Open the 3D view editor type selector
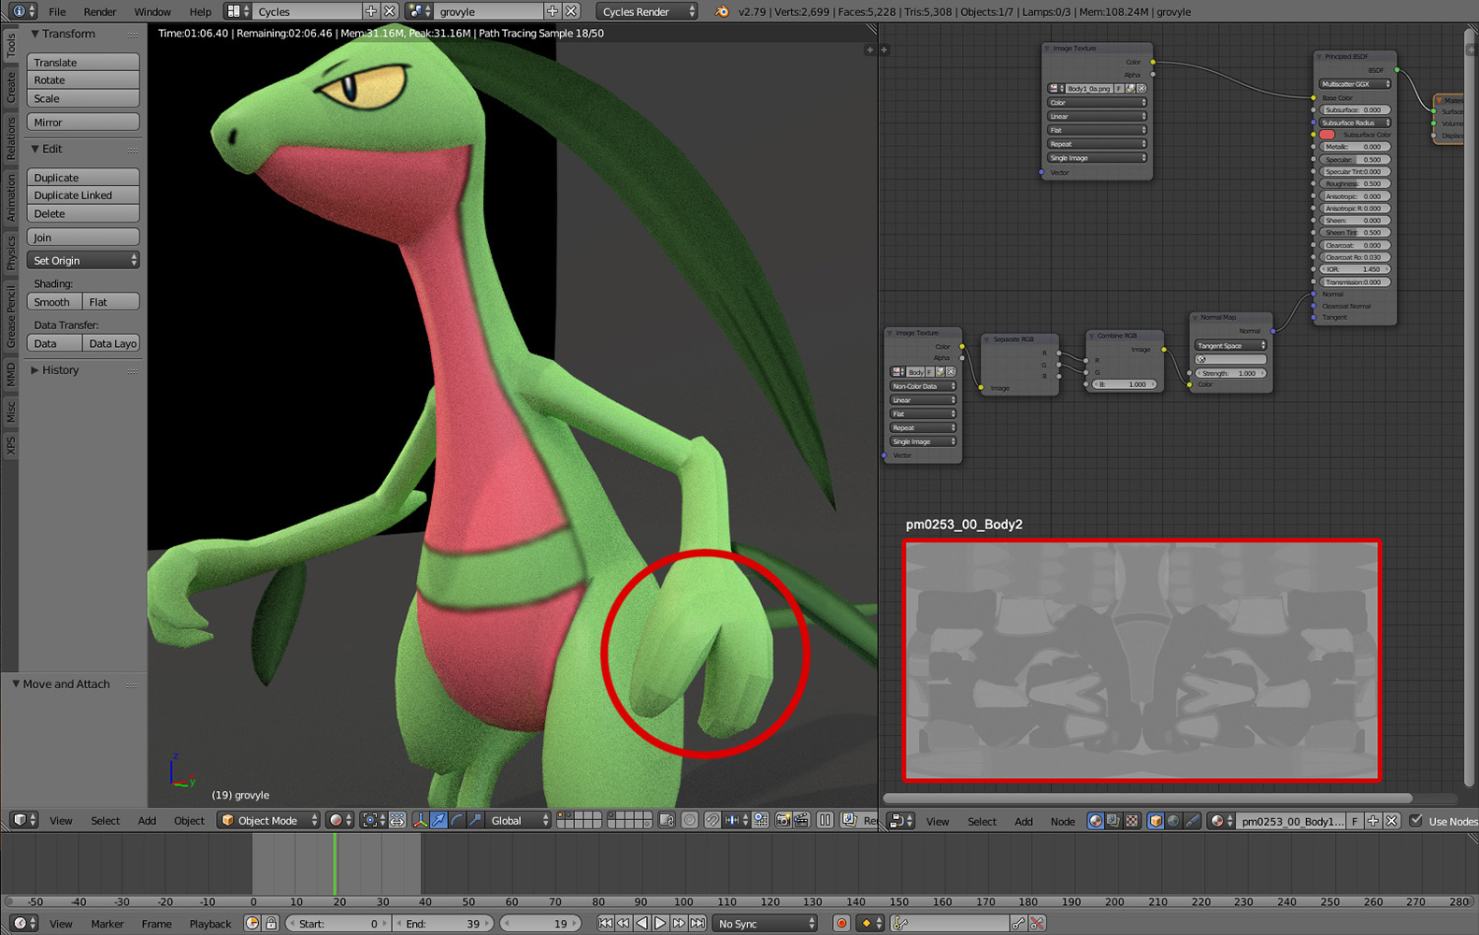This screenshot has height=935, width=1479. pyautogui.click(x=23, y=820)
